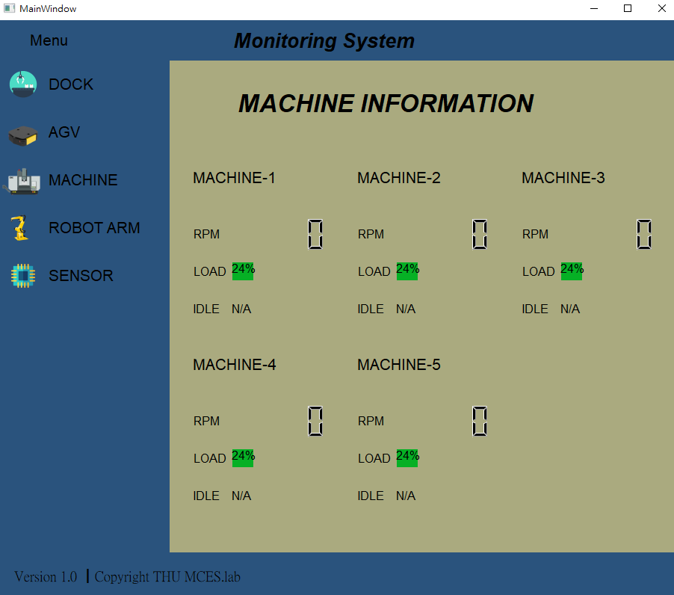Click the DOCK label text
Screen dimensions: 674x595
coord(70,84)
